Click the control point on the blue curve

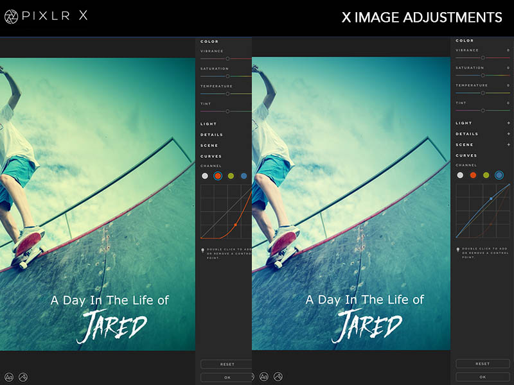[491, 198]
